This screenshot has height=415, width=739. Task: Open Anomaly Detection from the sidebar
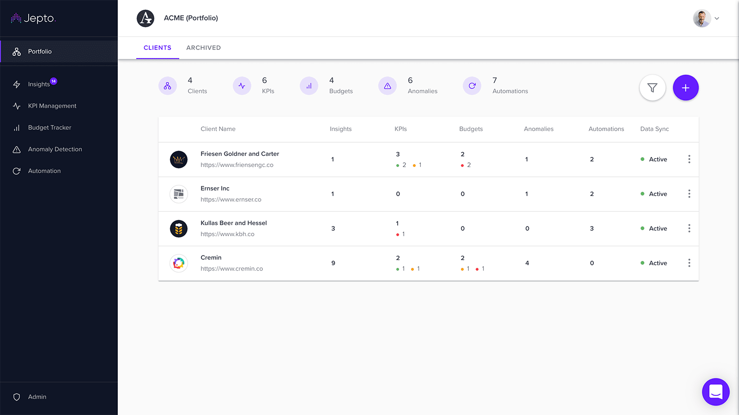[x=55, y=149]
